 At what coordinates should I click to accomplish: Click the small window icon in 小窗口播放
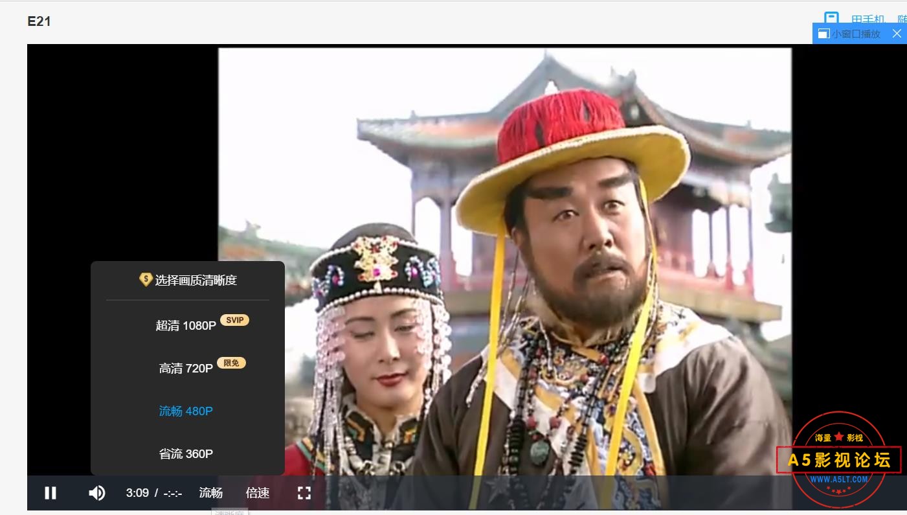click(x=823, y=34)
